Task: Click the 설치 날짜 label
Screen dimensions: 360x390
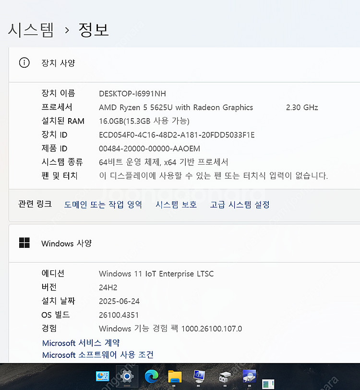Action: [58, 301]
